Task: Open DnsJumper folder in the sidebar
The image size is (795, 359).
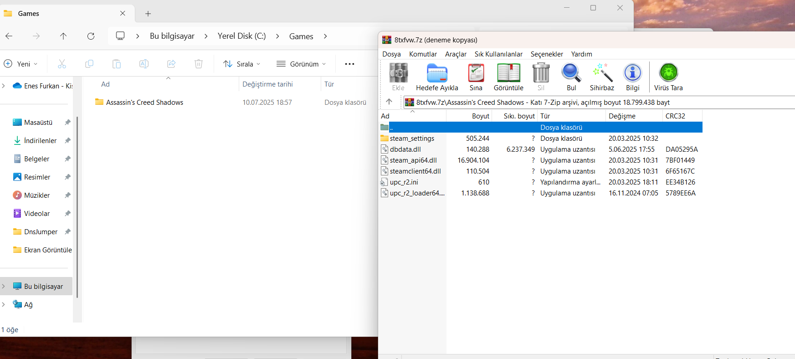Action: (41, 231)
